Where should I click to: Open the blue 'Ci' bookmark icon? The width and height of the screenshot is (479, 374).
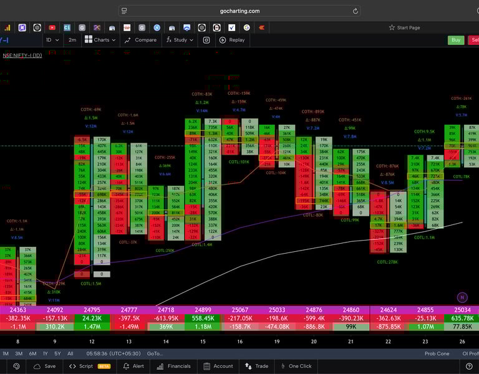(x=67, y=28)
